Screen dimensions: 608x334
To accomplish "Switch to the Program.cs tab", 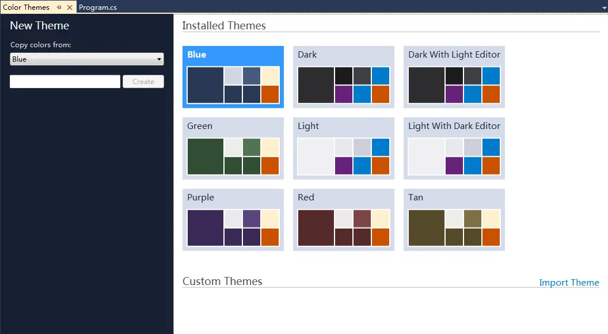I will (x=98, y=7).
